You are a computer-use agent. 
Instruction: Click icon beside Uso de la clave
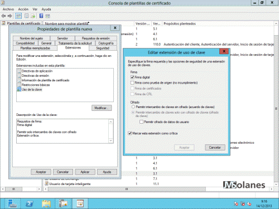pos(19,89)
